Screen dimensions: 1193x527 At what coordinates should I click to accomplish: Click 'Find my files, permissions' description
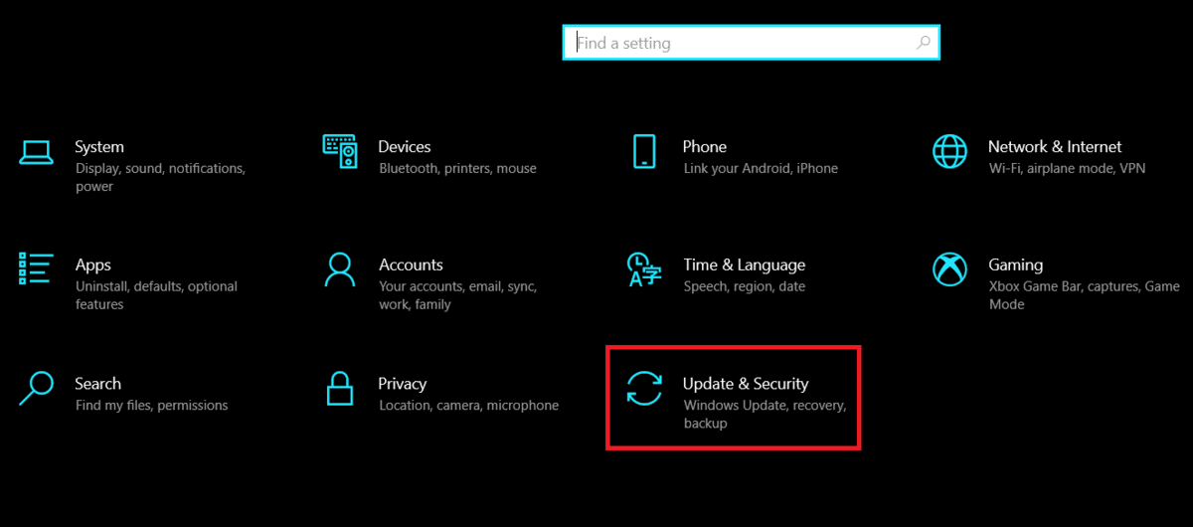click(x=151, y=406)
